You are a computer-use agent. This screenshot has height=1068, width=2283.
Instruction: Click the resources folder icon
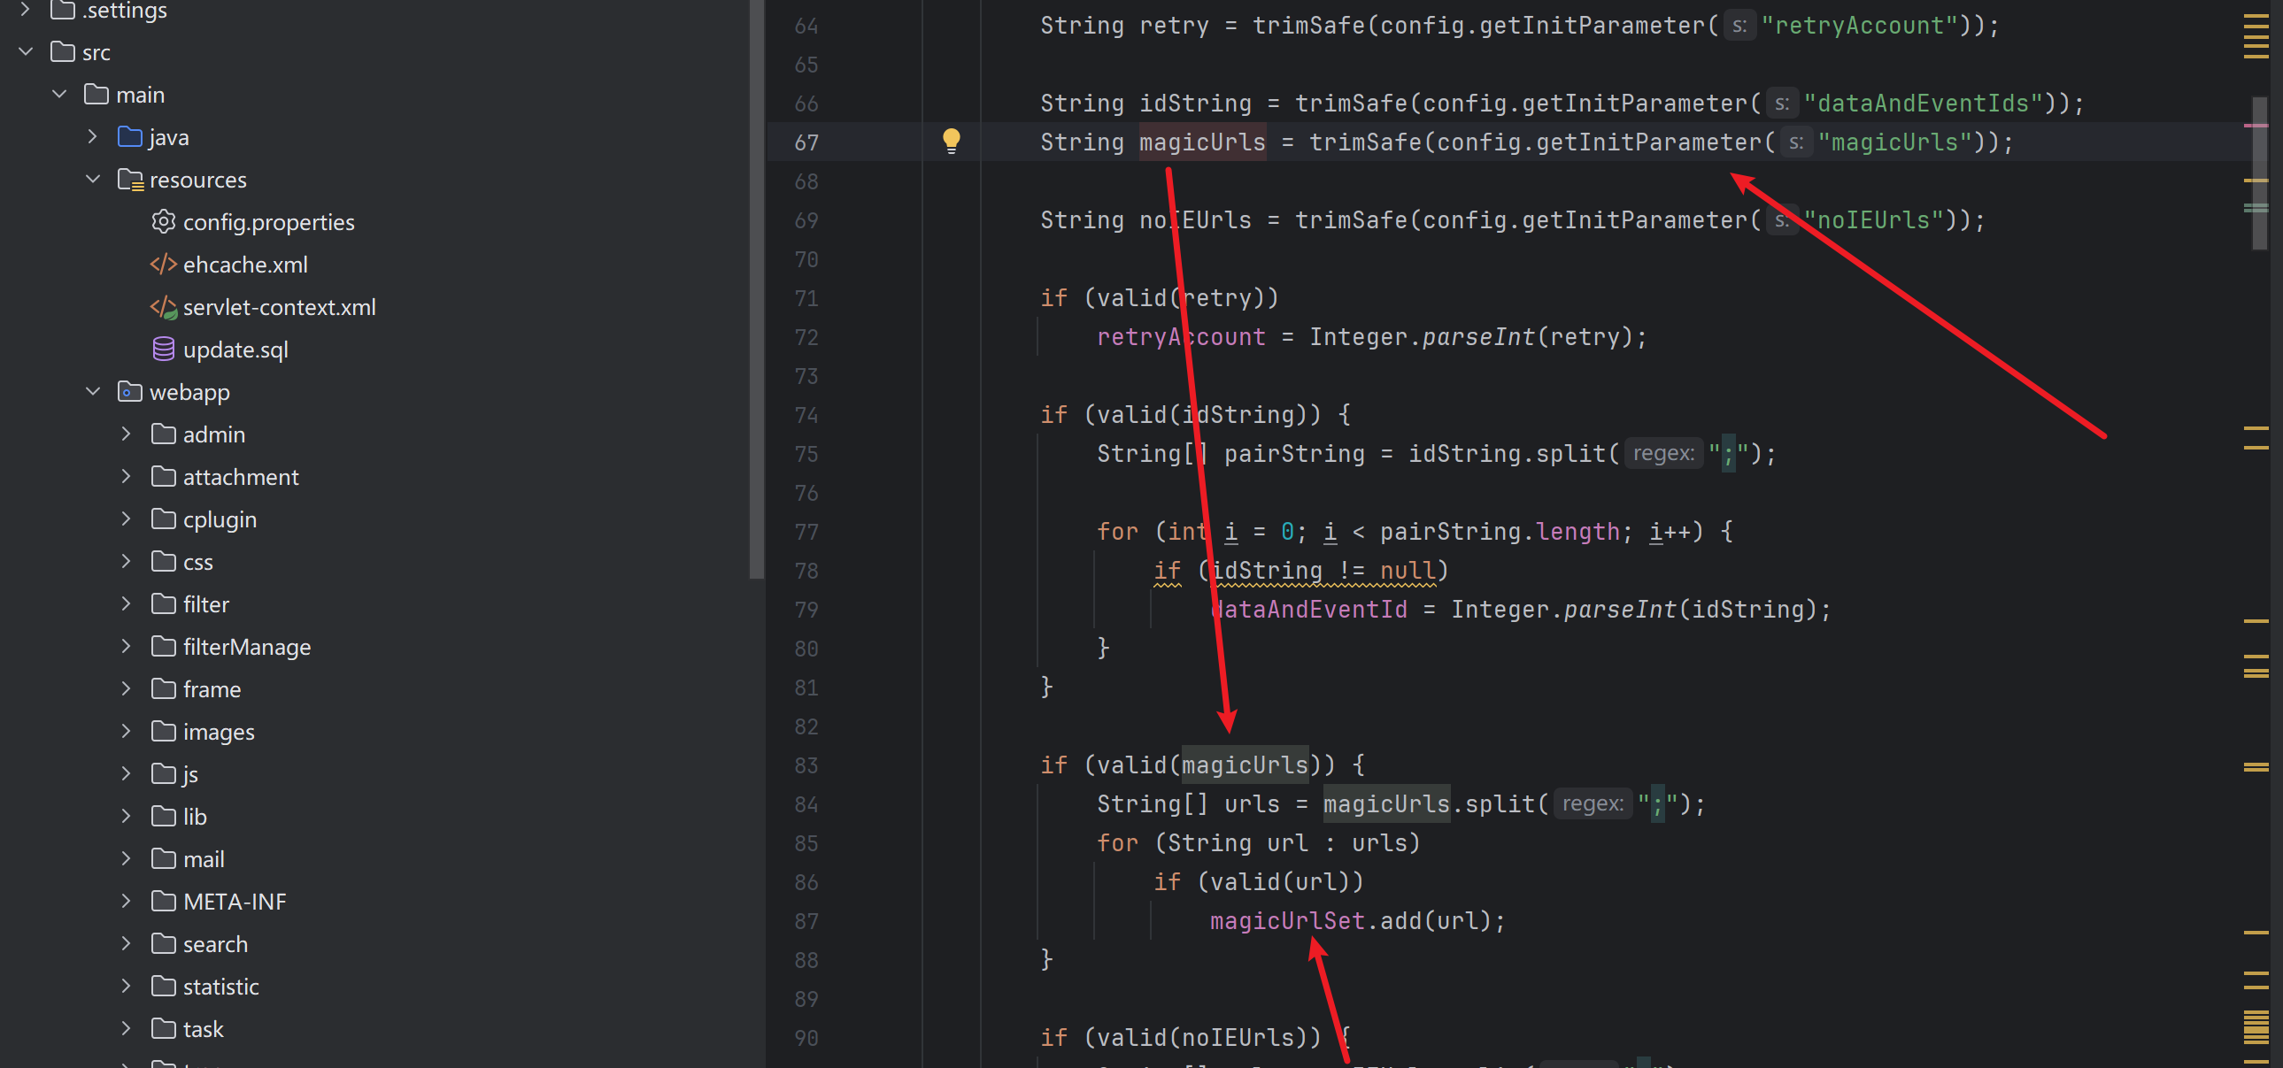[130, 180]
